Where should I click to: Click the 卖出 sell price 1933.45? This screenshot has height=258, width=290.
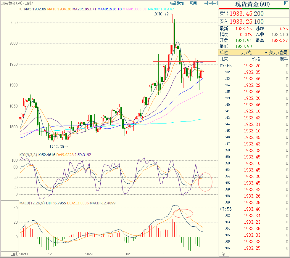(241, 14)
